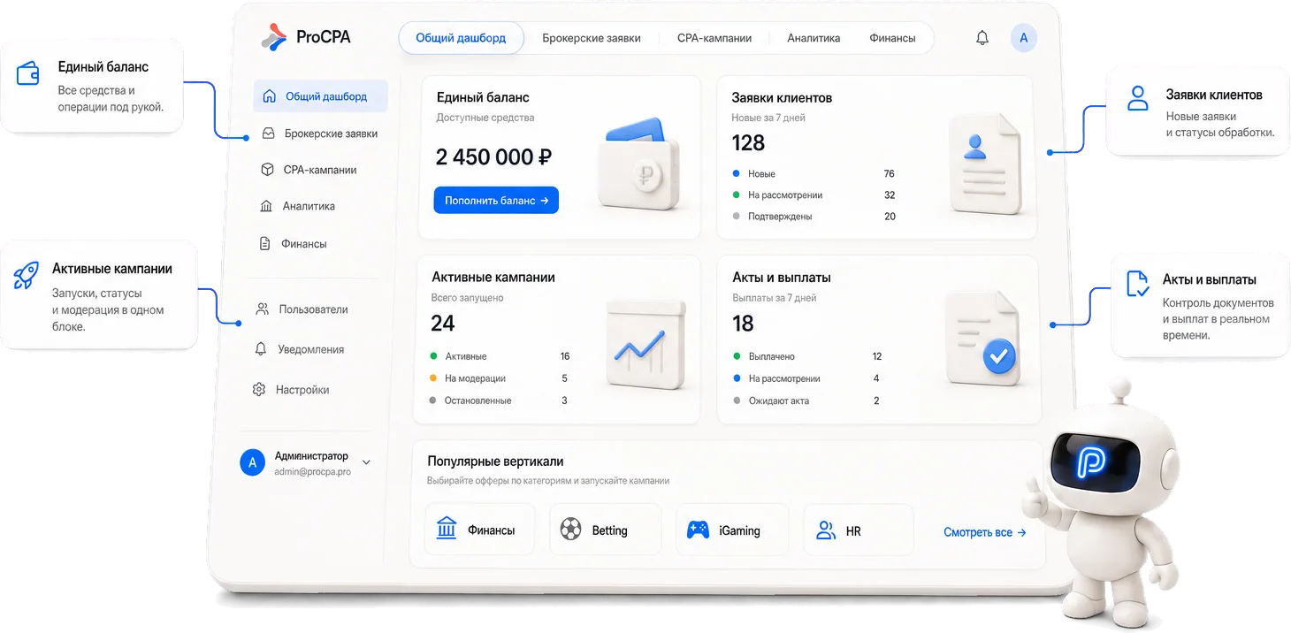Choose the Финансы vertical label
The height and width of the screenshot is (633, 1291).
point(491,530)
